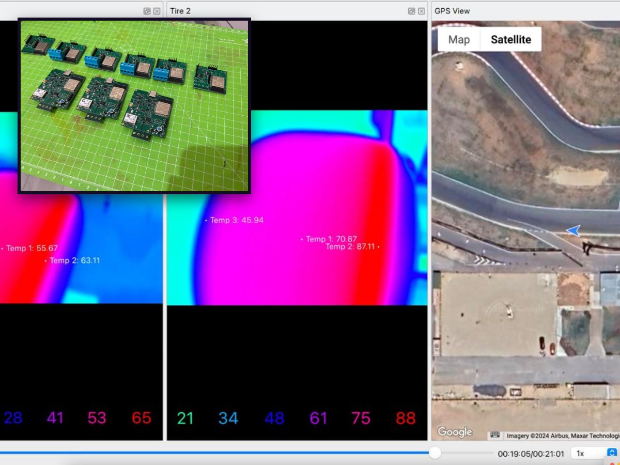Undock the left tire panel
Viewport: 620px width, 465px height.
[x=147, y=11]
